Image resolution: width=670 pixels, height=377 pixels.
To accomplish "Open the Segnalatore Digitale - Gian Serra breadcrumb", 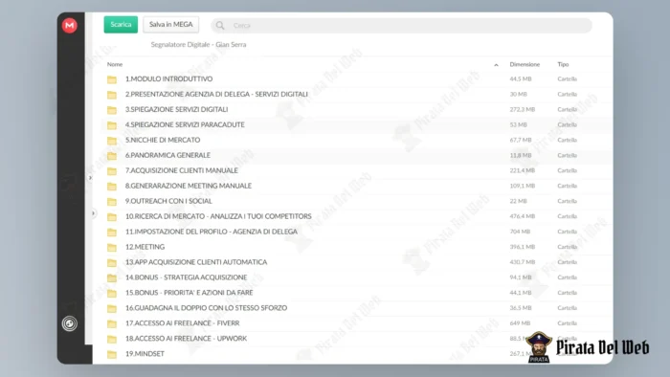I will (198, 44).
